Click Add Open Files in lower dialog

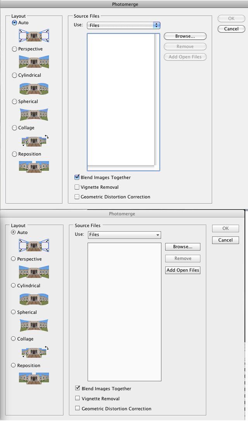183,270
